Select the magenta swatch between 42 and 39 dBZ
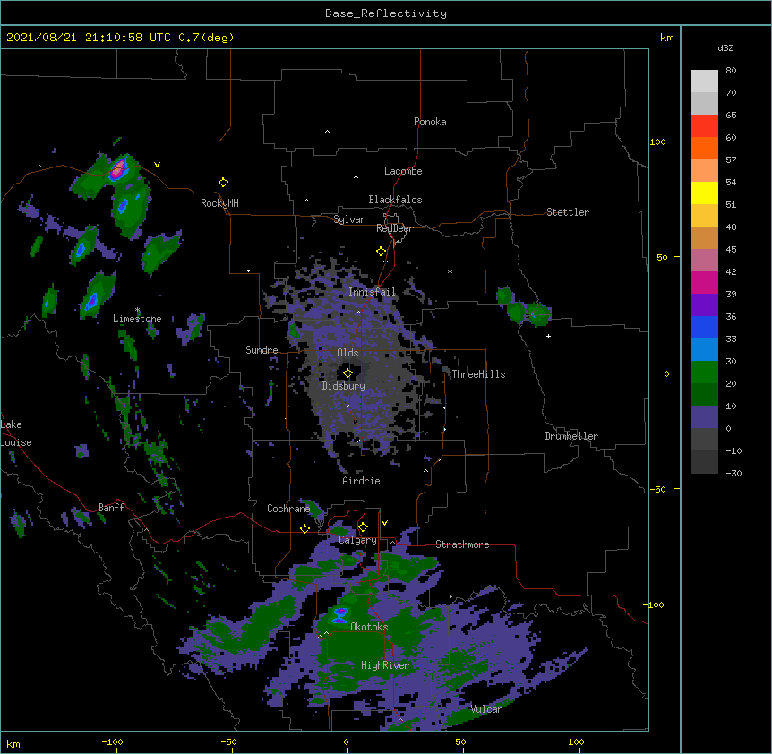This screenshot has width=772, height=754. tap(704, 282)
